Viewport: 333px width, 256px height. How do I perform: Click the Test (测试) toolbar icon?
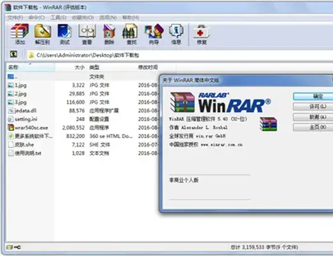point(65,31)
